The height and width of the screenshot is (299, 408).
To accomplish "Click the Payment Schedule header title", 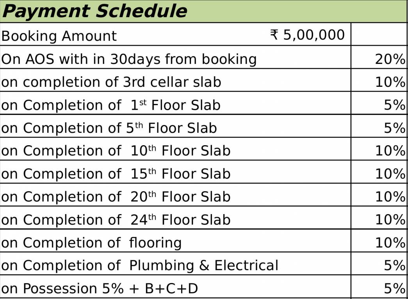I will [x=94, y=11].
